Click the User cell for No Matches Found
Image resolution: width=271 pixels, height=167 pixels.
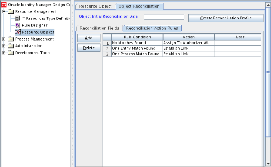coord(238,43)
